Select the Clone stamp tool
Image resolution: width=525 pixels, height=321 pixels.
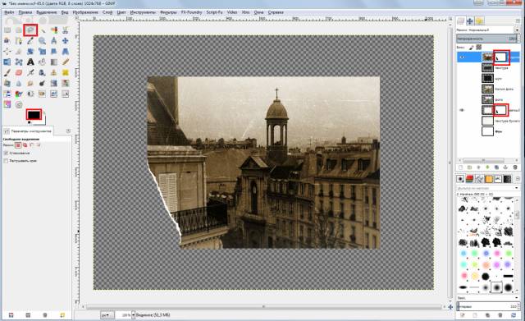(54, 73)
